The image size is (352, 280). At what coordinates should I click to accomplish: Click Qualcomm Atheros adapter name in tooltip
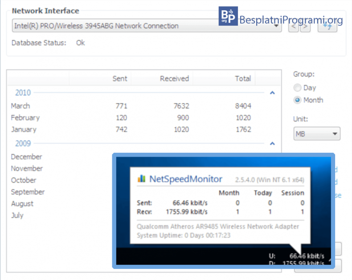pos(218,227)
